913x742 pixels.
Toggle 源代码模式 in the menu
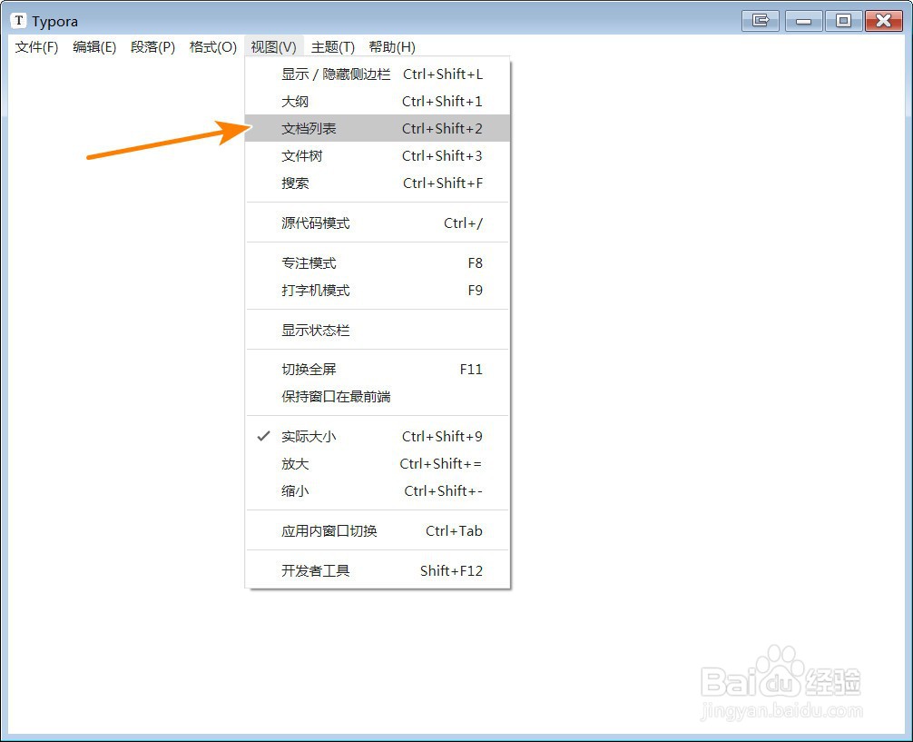pos(378,223)
